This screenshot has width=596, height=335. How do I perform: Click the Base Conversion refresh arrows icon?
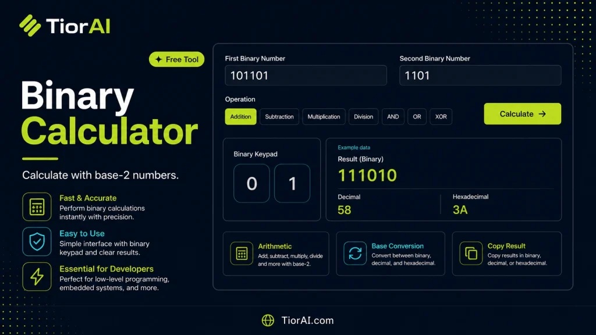point(355,254)
